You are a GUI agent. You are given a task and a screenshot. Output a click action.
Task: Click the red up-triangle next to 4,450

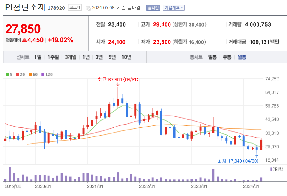24,40
